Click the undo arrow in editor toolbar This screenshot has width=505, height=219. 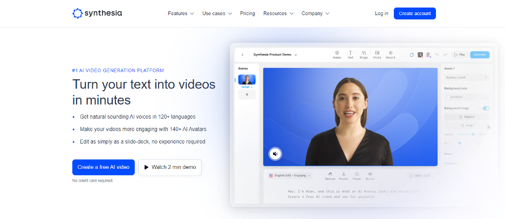437,55
